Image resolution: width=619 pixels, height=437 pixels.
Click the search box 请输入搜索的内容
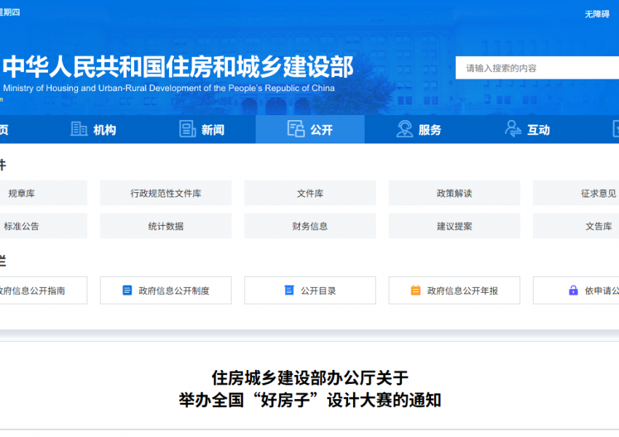537,68
